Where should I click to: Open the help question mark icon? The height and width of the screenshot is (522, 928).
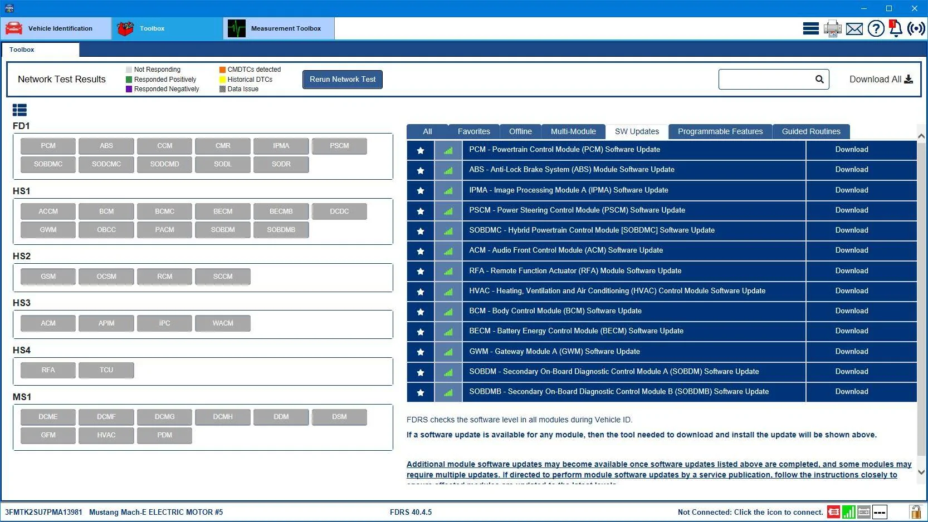coord(876,28)
